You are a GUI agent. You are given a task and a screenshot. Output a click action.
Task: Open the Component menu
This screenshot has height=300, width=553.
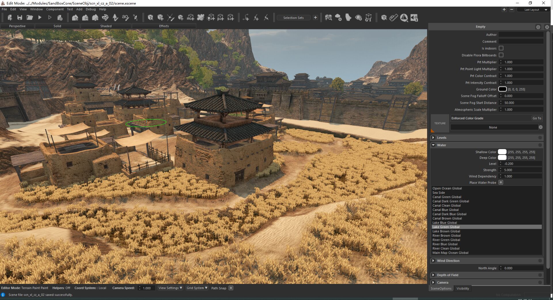55,9
